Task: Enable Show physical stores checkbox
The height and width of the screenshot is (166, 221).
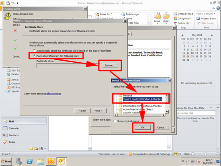Action: pyautogui.click(x=115, y=121)
